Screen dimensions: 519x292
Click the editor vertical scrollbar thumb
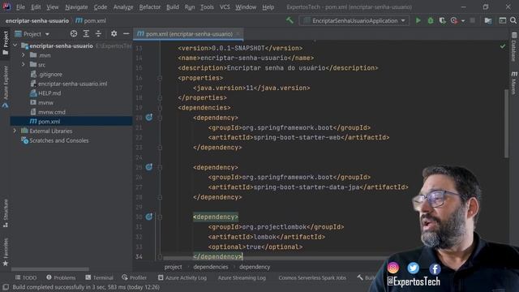pos(506,123)
